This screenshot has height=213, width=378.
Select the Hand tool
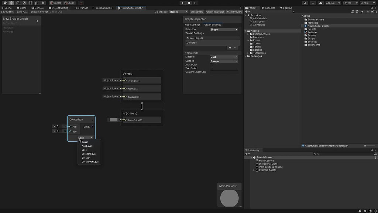click(6, 3)
